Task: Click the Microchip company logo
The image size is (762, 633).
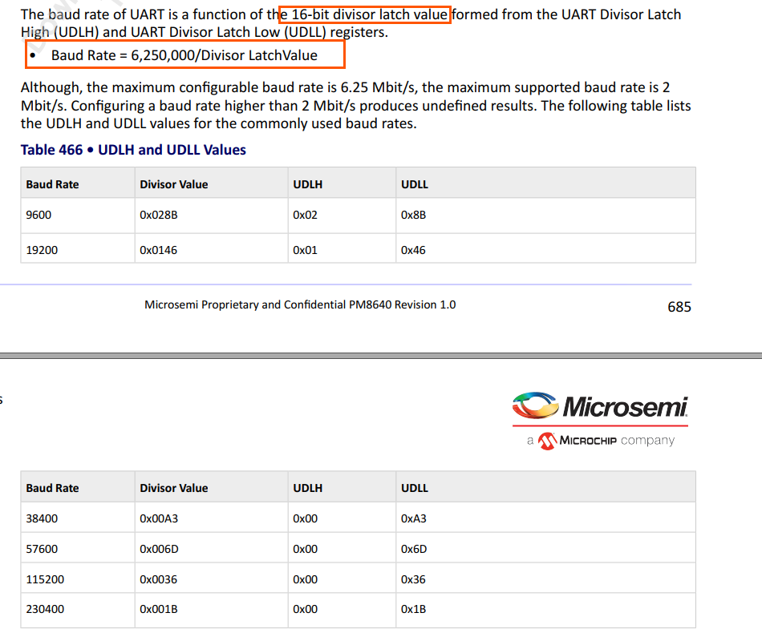Action: [601, 441]
